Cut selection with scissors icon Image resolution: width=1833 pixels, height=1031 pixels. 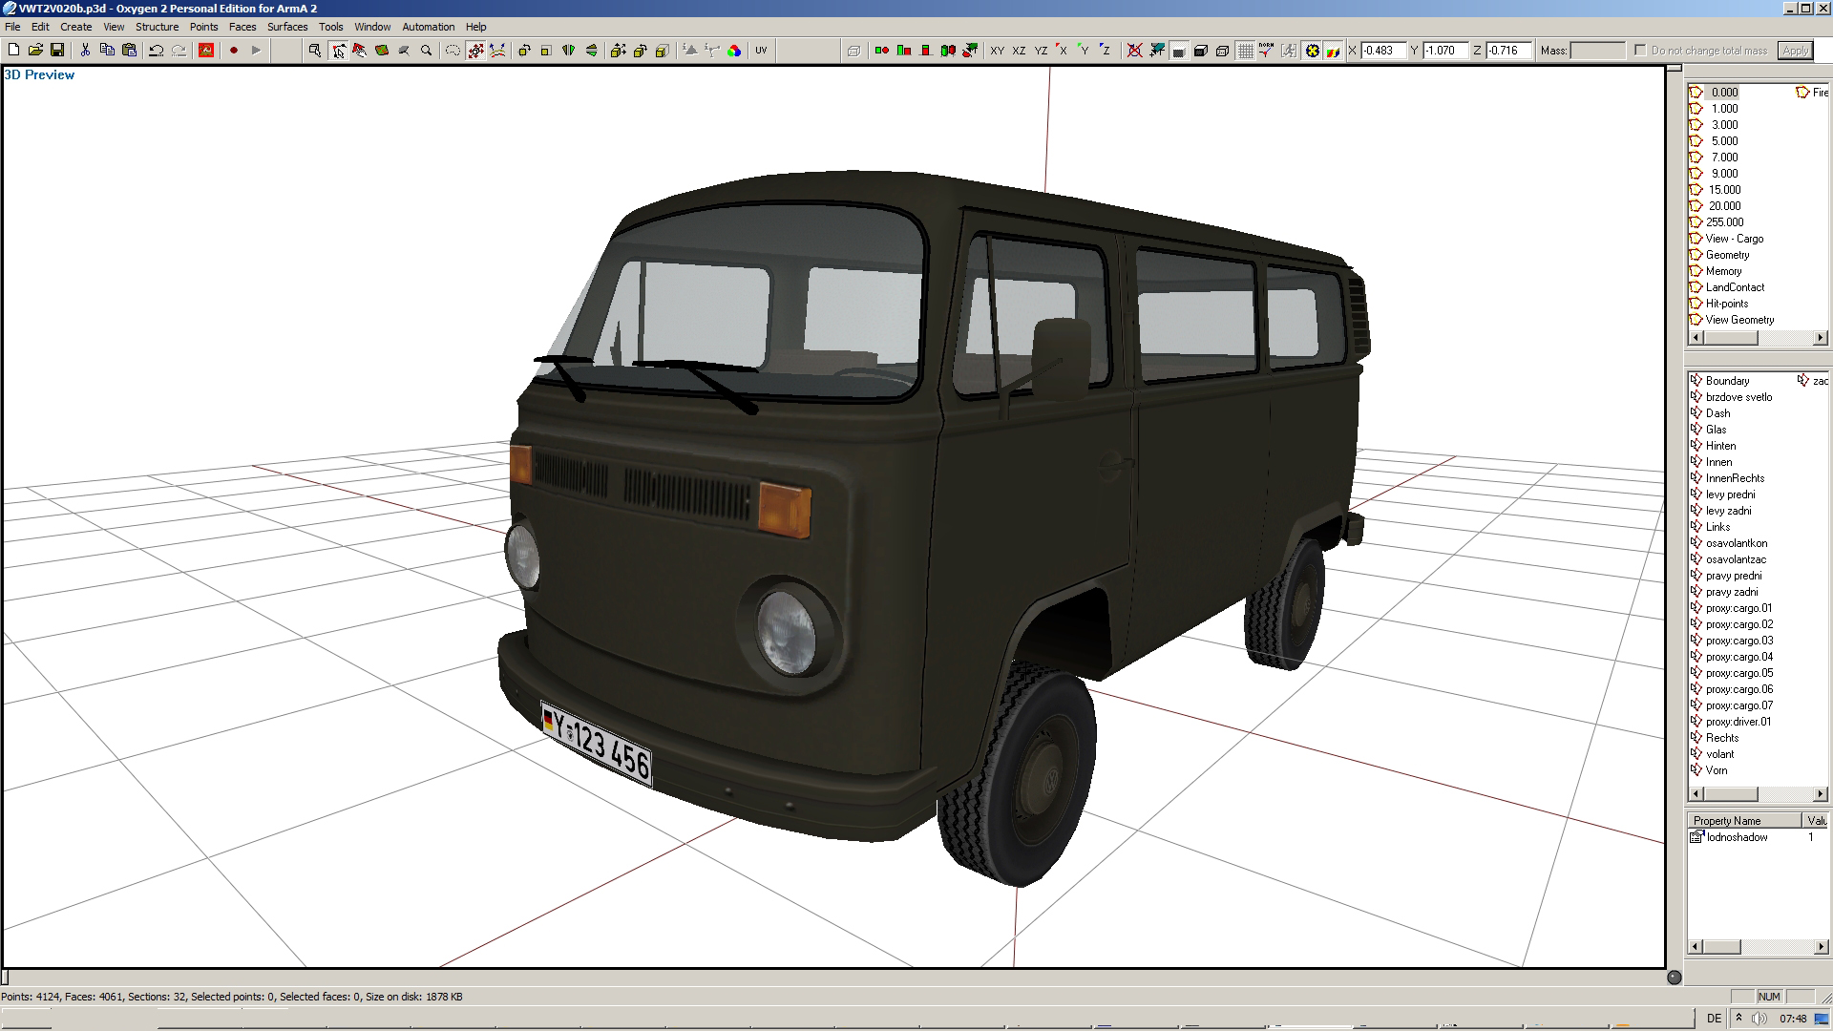coord(85,51)
